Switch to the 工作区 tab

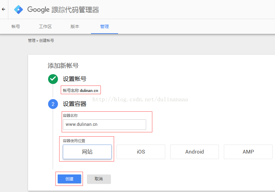(45, 26)
